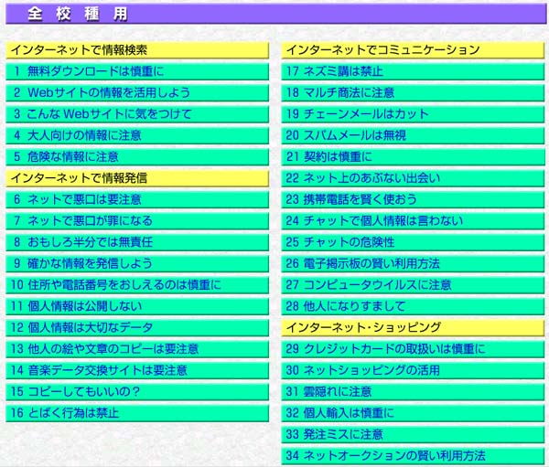Click the インターネットで情報発信 section header
The image size is (549, 467).
137,178
